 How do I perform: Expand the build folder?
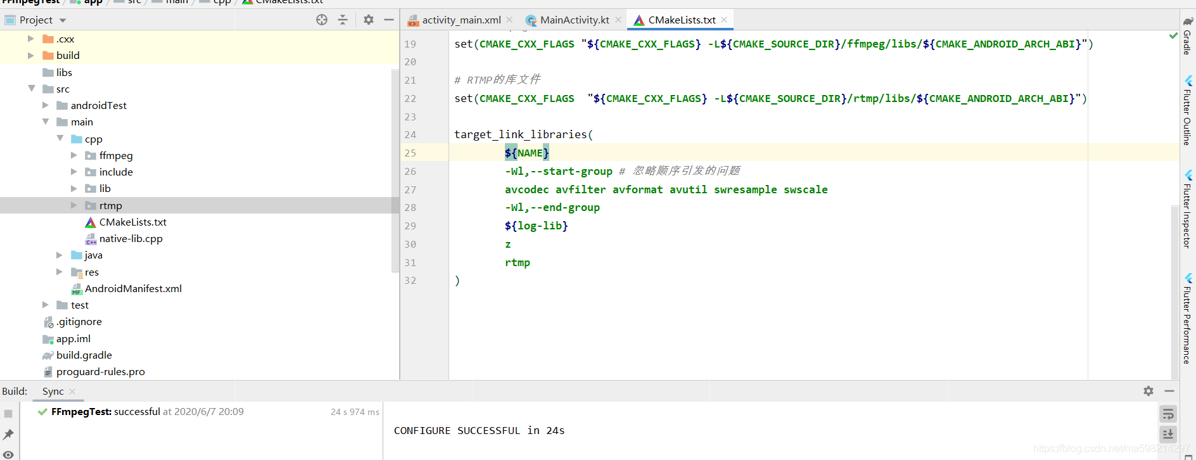30,55
